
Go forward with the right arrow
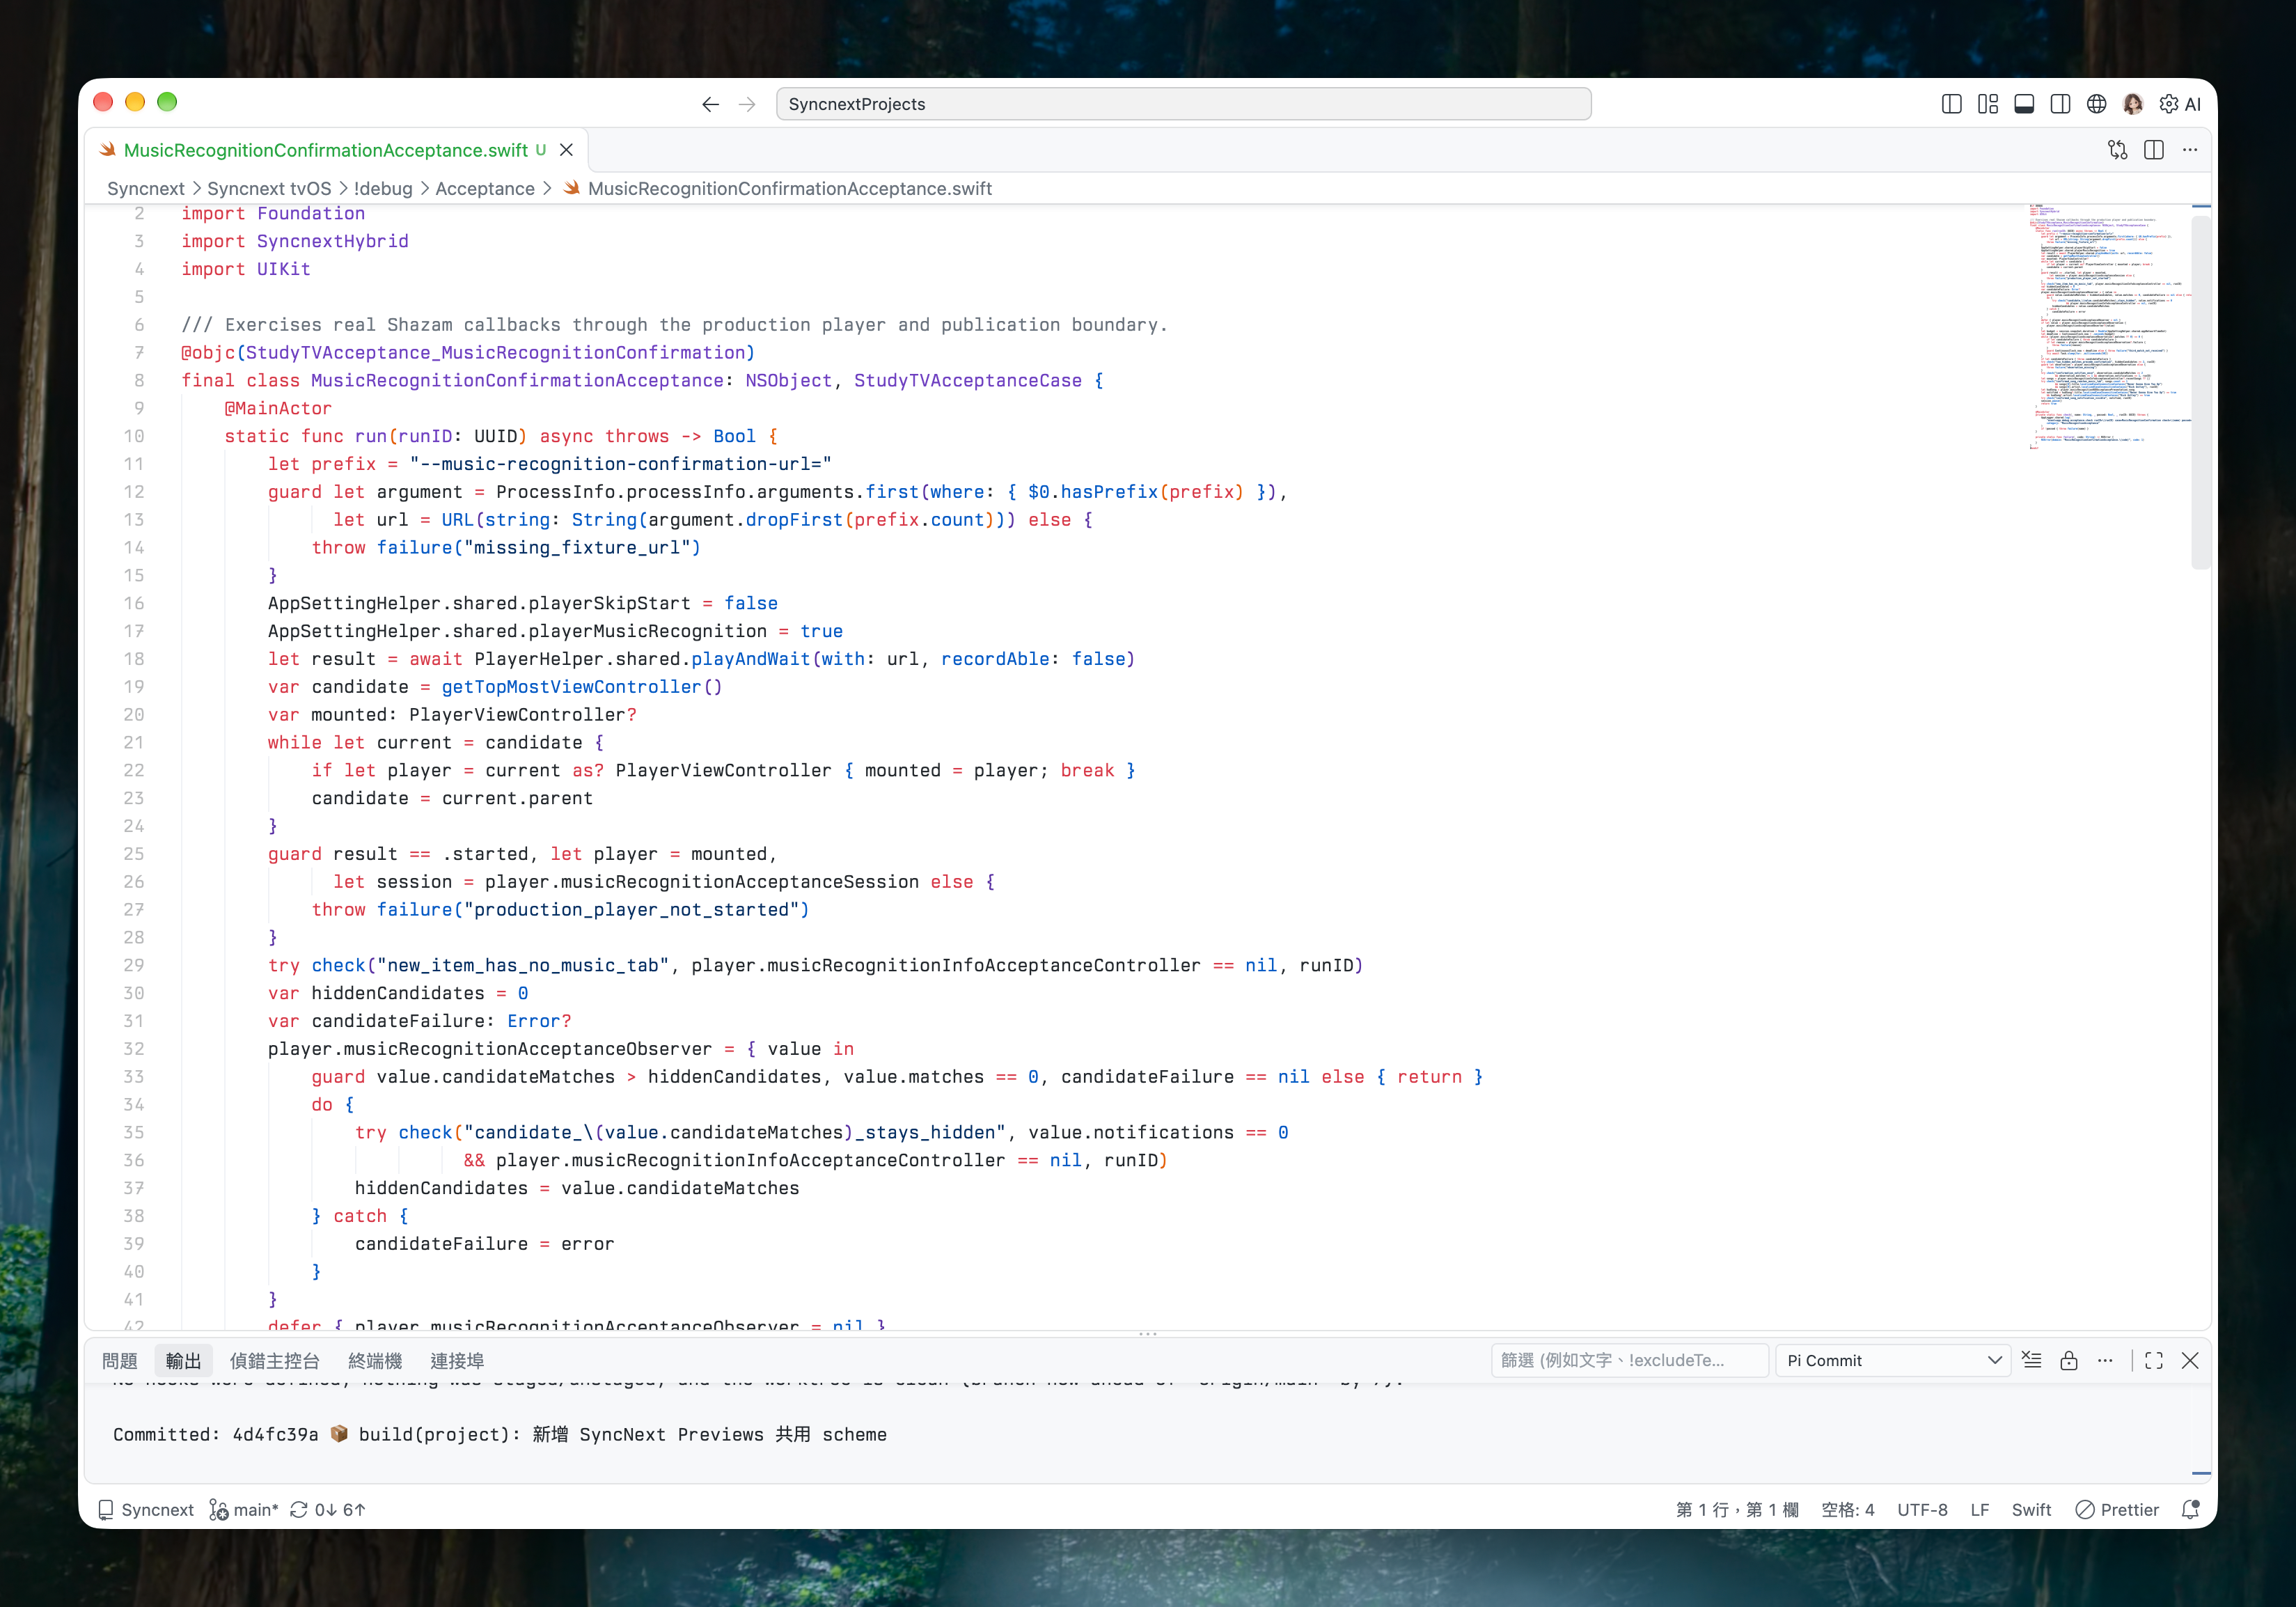(x=747, y=104)
